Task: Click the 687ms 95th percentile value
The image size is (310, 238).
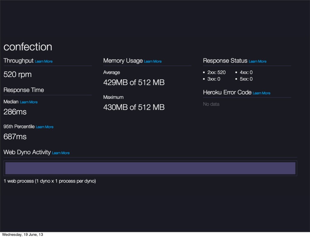Action: click(x=15, y=137)
